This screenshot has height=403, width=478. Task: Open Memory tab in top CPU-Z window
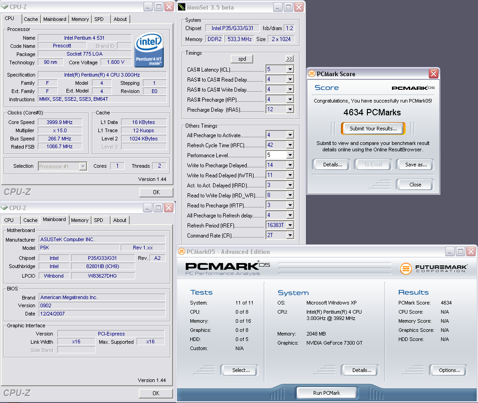[x=80, y=19]
